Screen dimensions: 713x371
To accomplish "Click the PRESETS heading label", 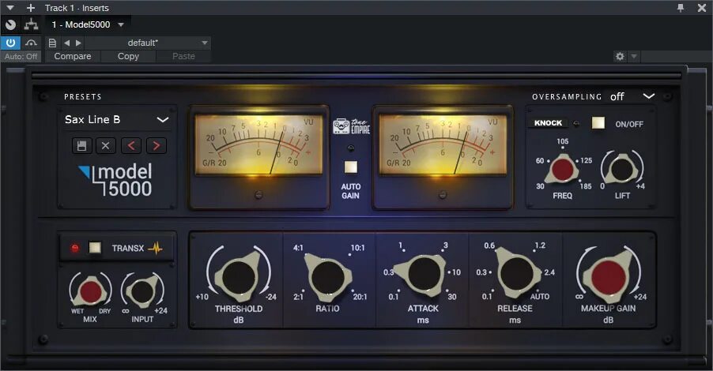I will pyautogui.click(x=83, y=96).
